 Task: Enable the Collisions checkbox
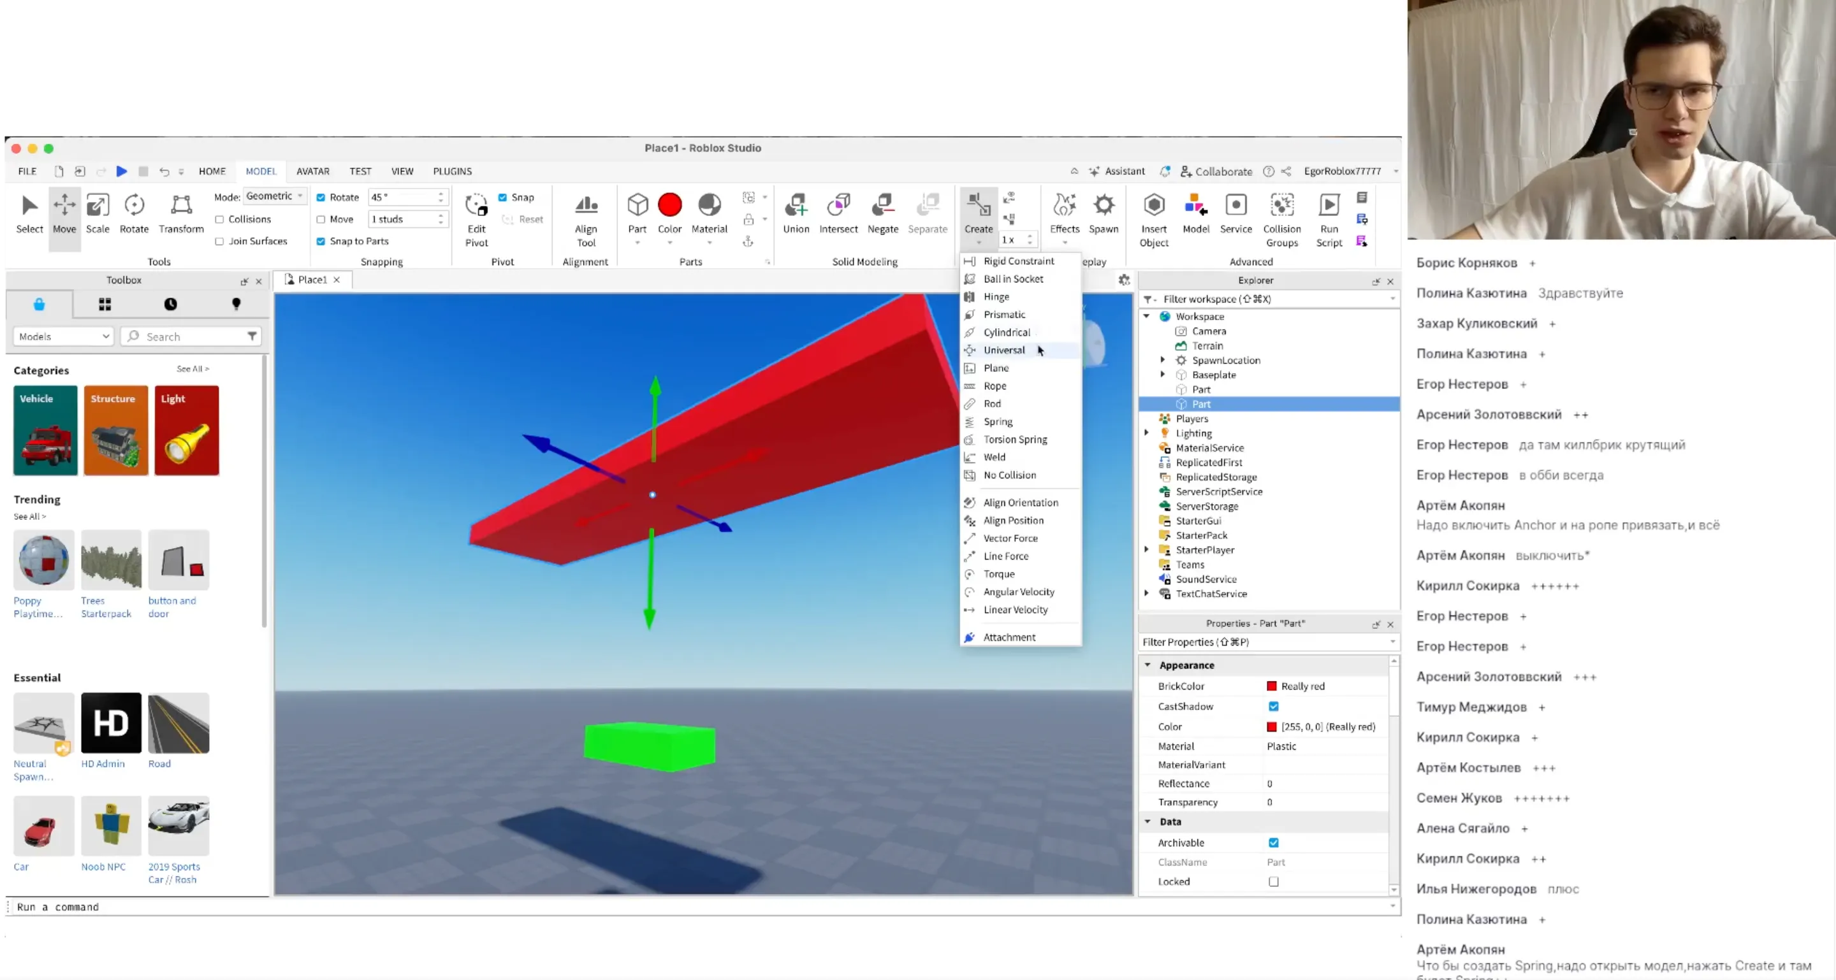(220, 219)
